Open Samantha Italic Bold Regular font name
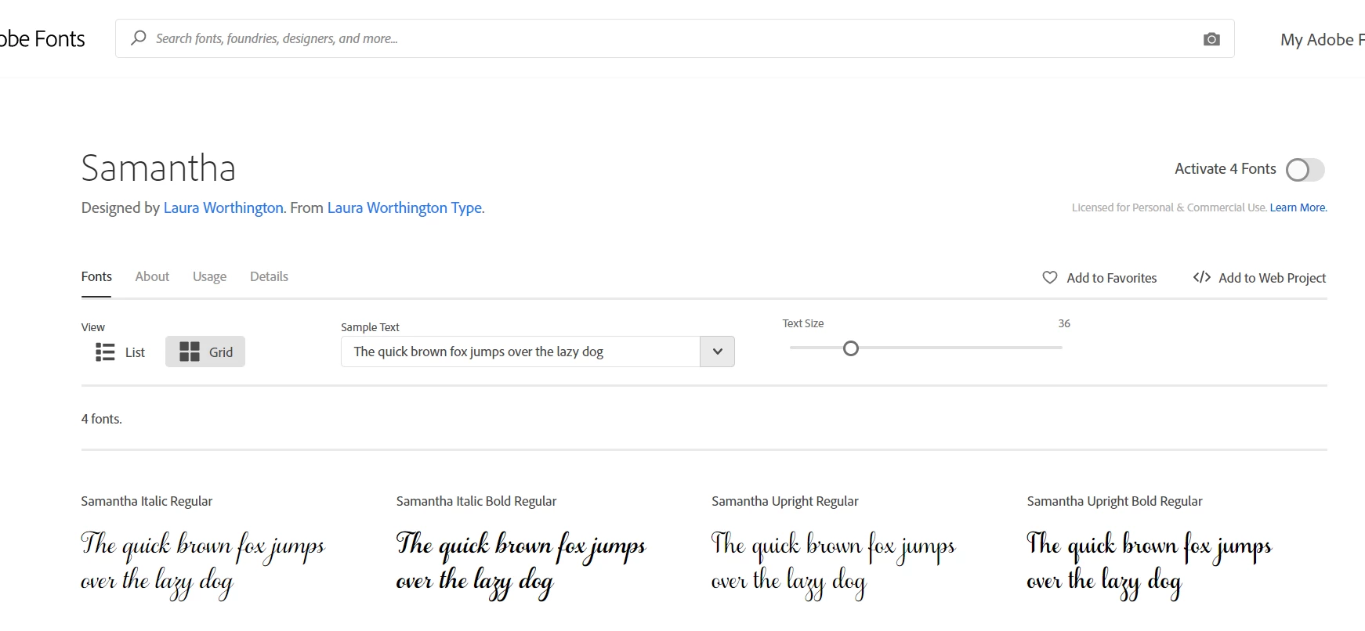 point(476,501)
